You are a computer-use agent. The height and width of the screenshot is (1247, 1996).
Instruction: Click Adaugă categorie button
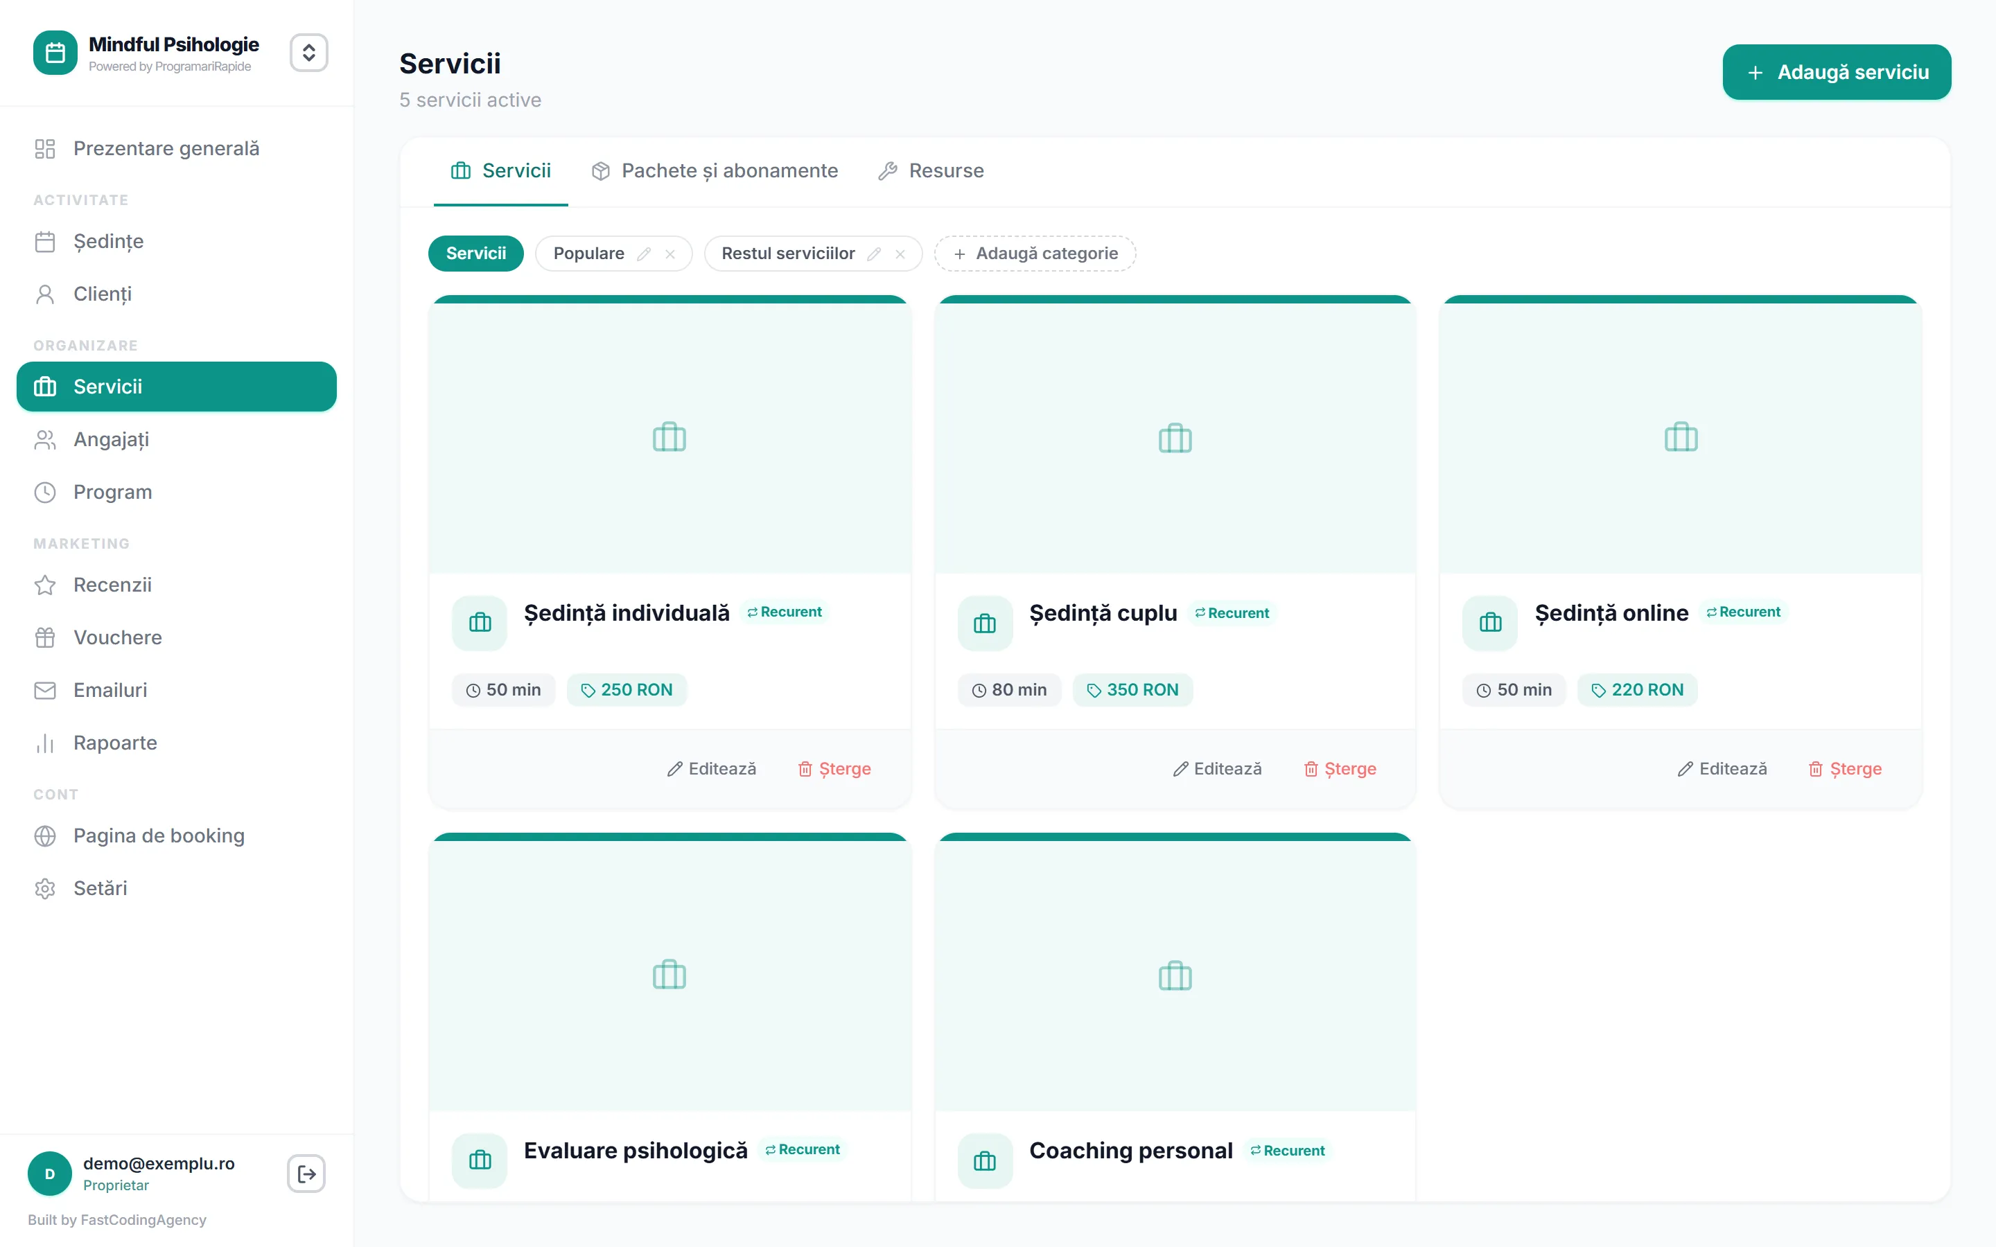[1035, 253]
